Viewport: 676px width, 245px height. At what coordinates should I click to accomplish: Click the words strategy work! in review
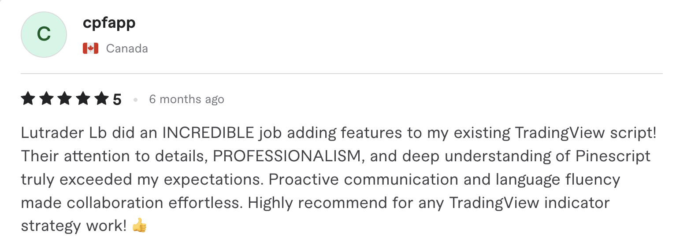click(x=74, y=226)
